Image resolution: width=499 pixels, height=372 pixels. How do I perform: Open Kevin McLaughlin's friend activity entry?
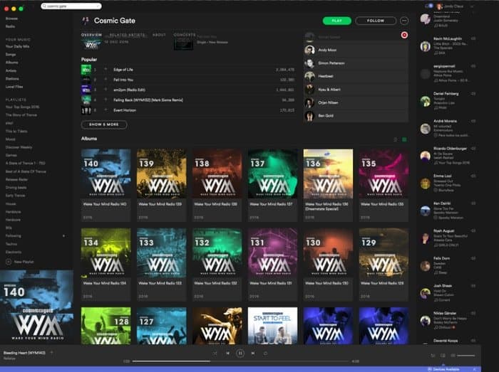point(448,46)
